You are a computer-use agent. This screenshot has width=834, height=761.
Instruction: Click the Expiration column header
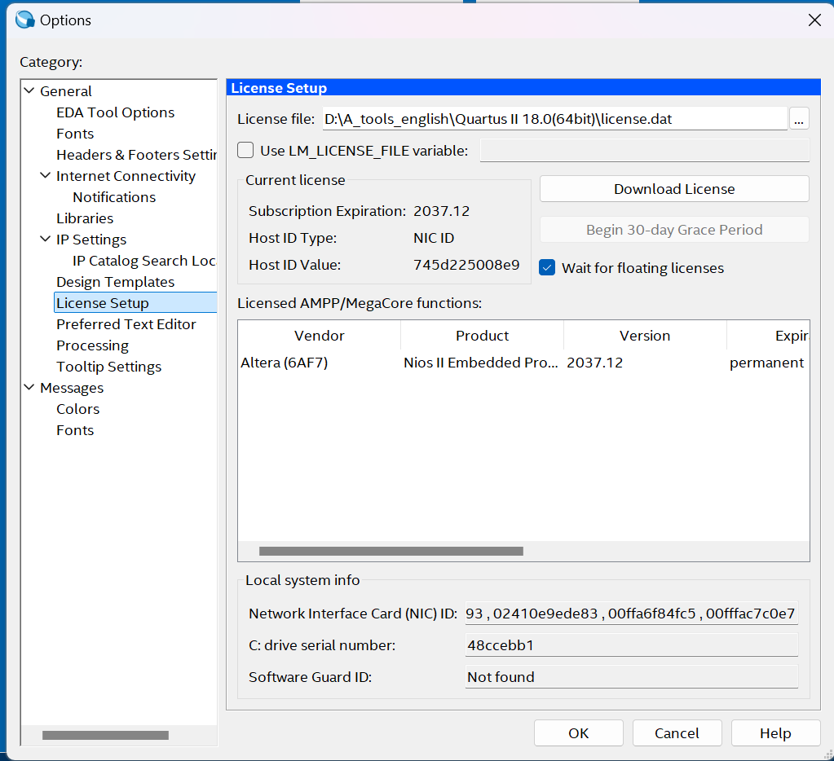coord(768,336)
